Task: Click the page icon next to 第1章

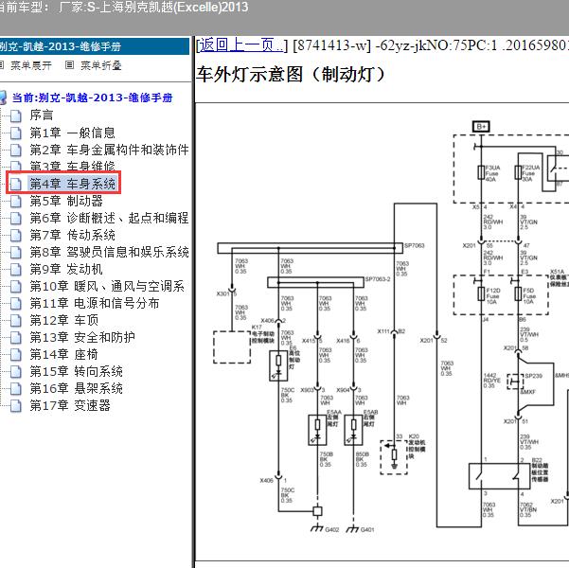Action: pos(15,133)
